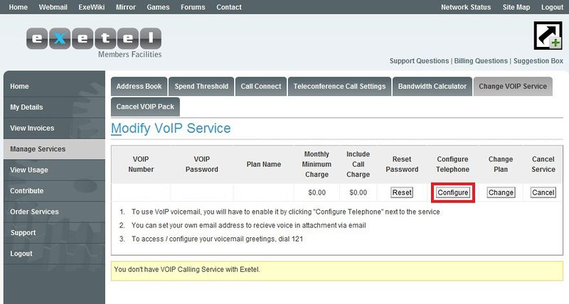
Task: Open Support in the left sidebar
Action: pos(55,233)
